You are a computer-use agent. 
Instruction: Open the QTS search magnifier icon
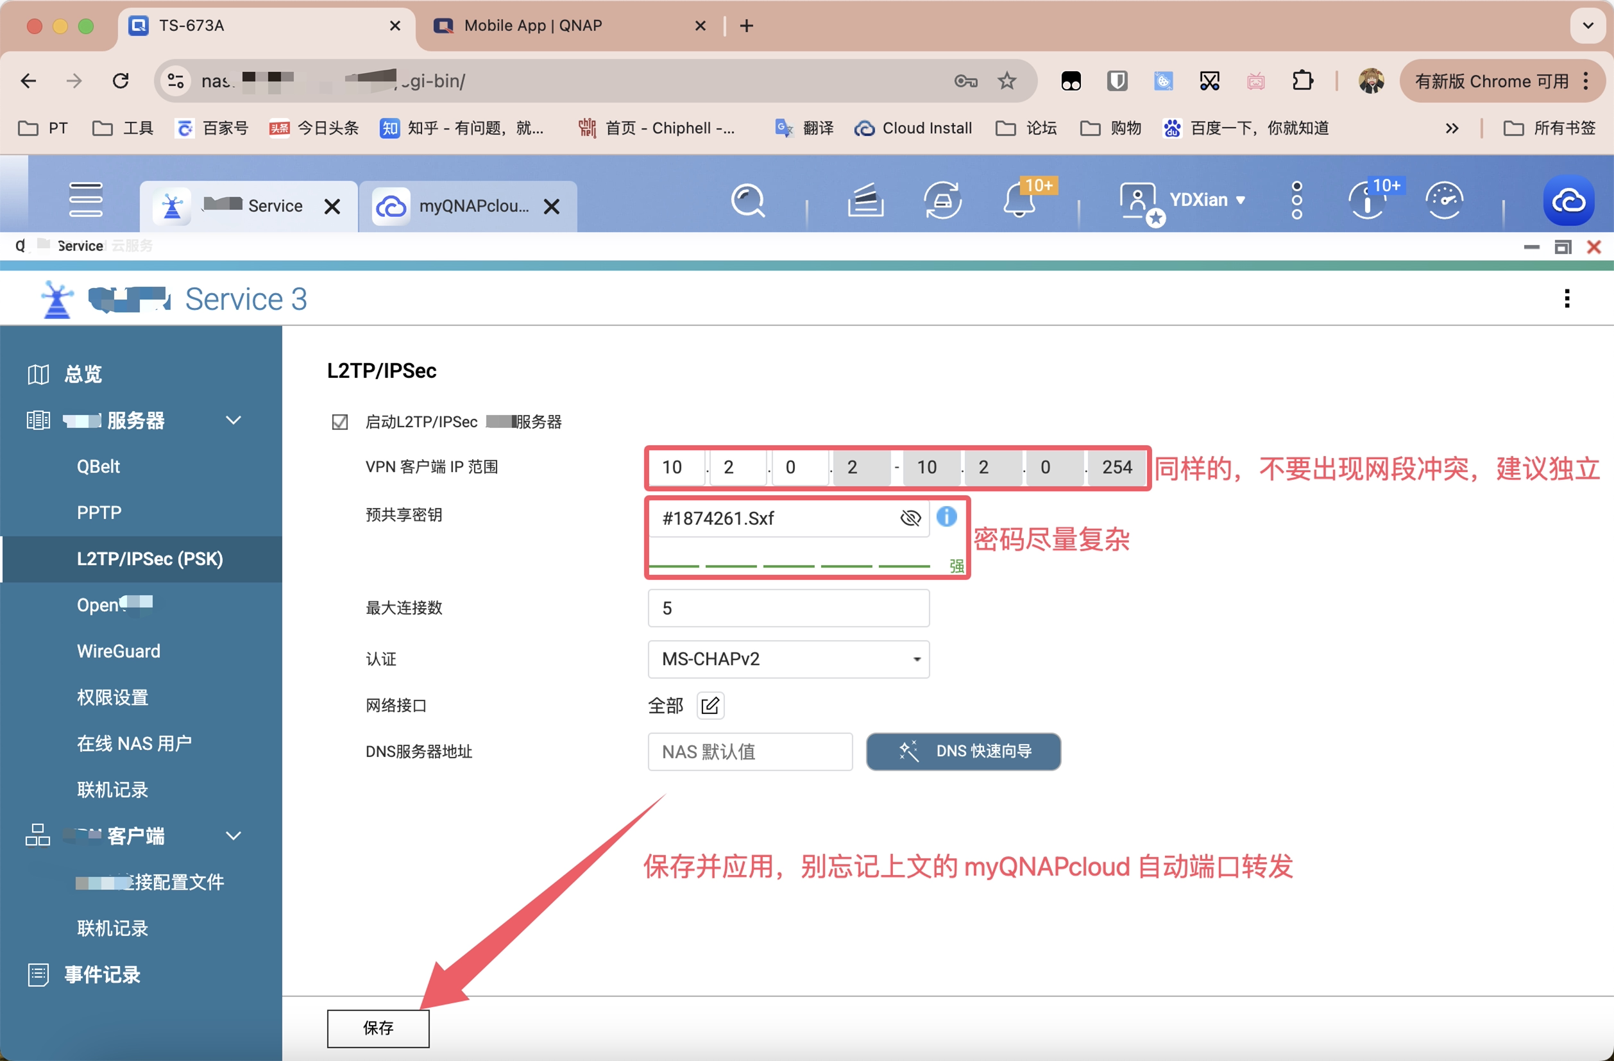pos(748,200)
